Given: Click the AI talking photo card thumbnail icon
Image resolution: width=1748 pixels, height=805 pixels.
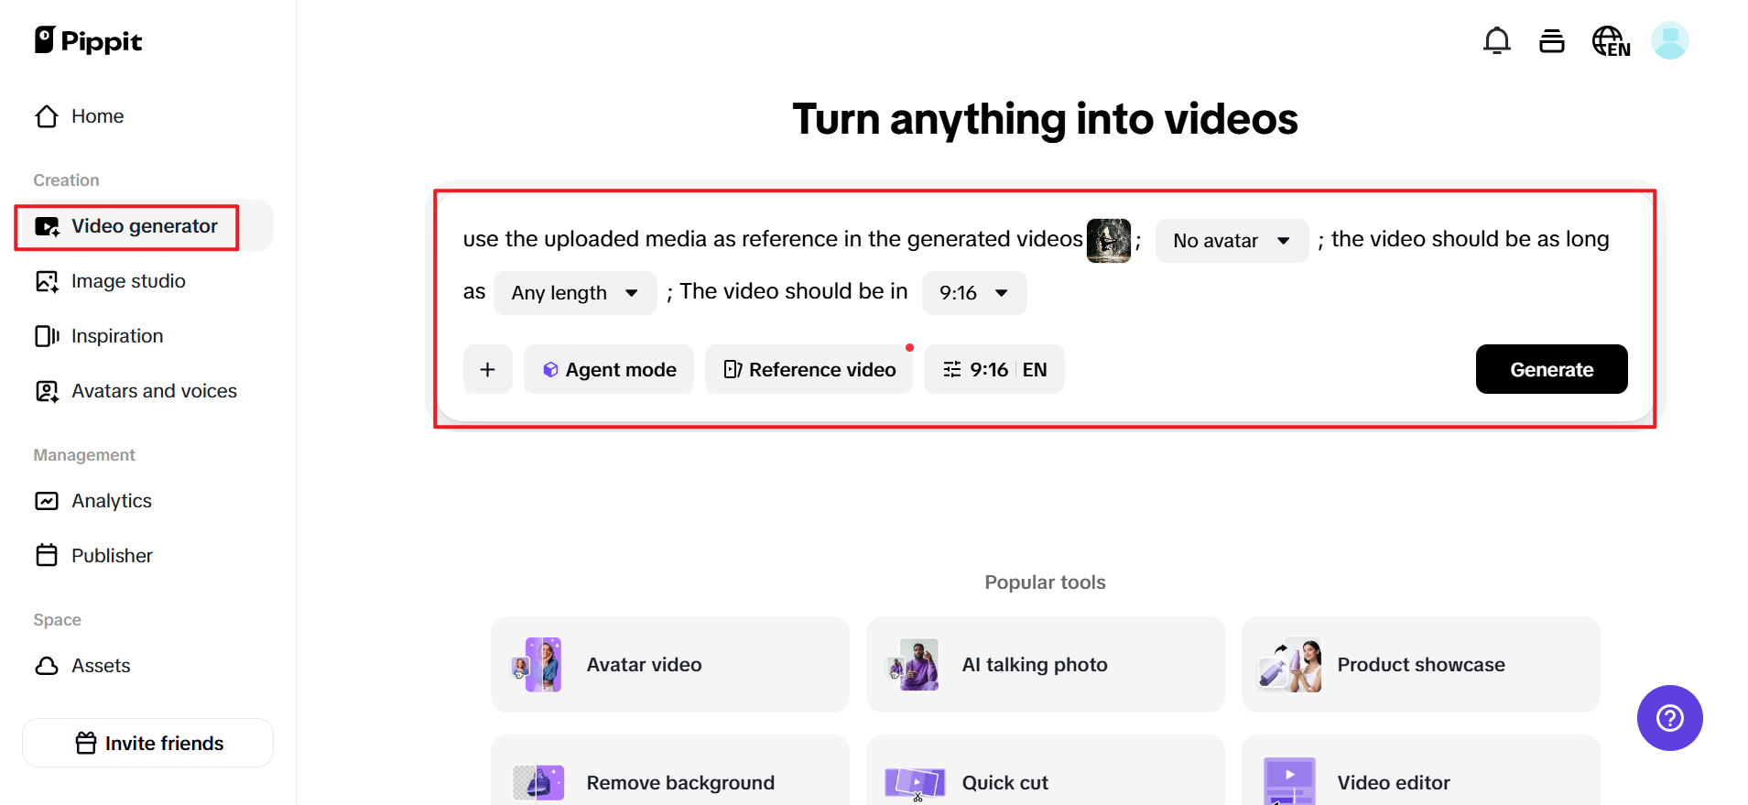Looking at the screenshot, I should tap(914, 664).
